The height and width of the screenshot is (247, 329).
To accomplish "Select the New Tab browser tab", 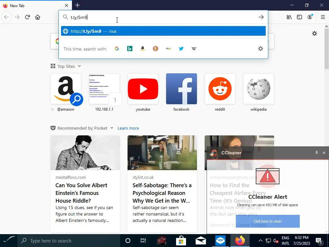I will coord(36,5).
